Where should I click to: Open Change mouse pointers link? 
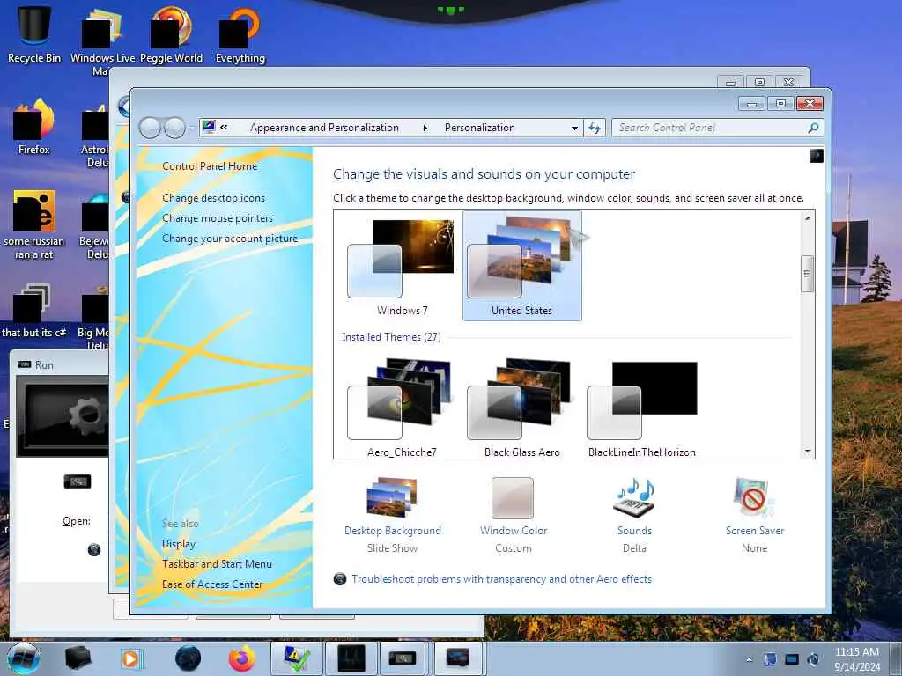(x=218, y=218)
